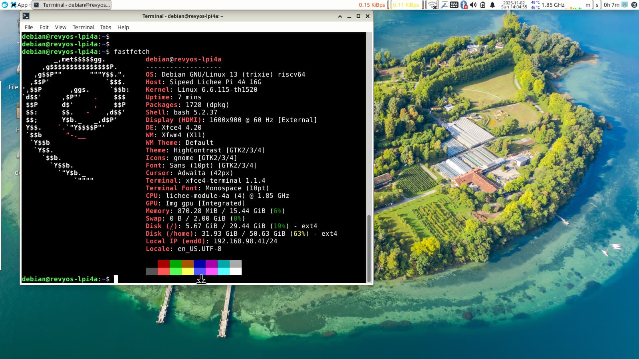This screenshot has width=639, height=359.
Task: Roll up the terminal window with arrow button
Action: pyautogui.click(x=340, y=16)
